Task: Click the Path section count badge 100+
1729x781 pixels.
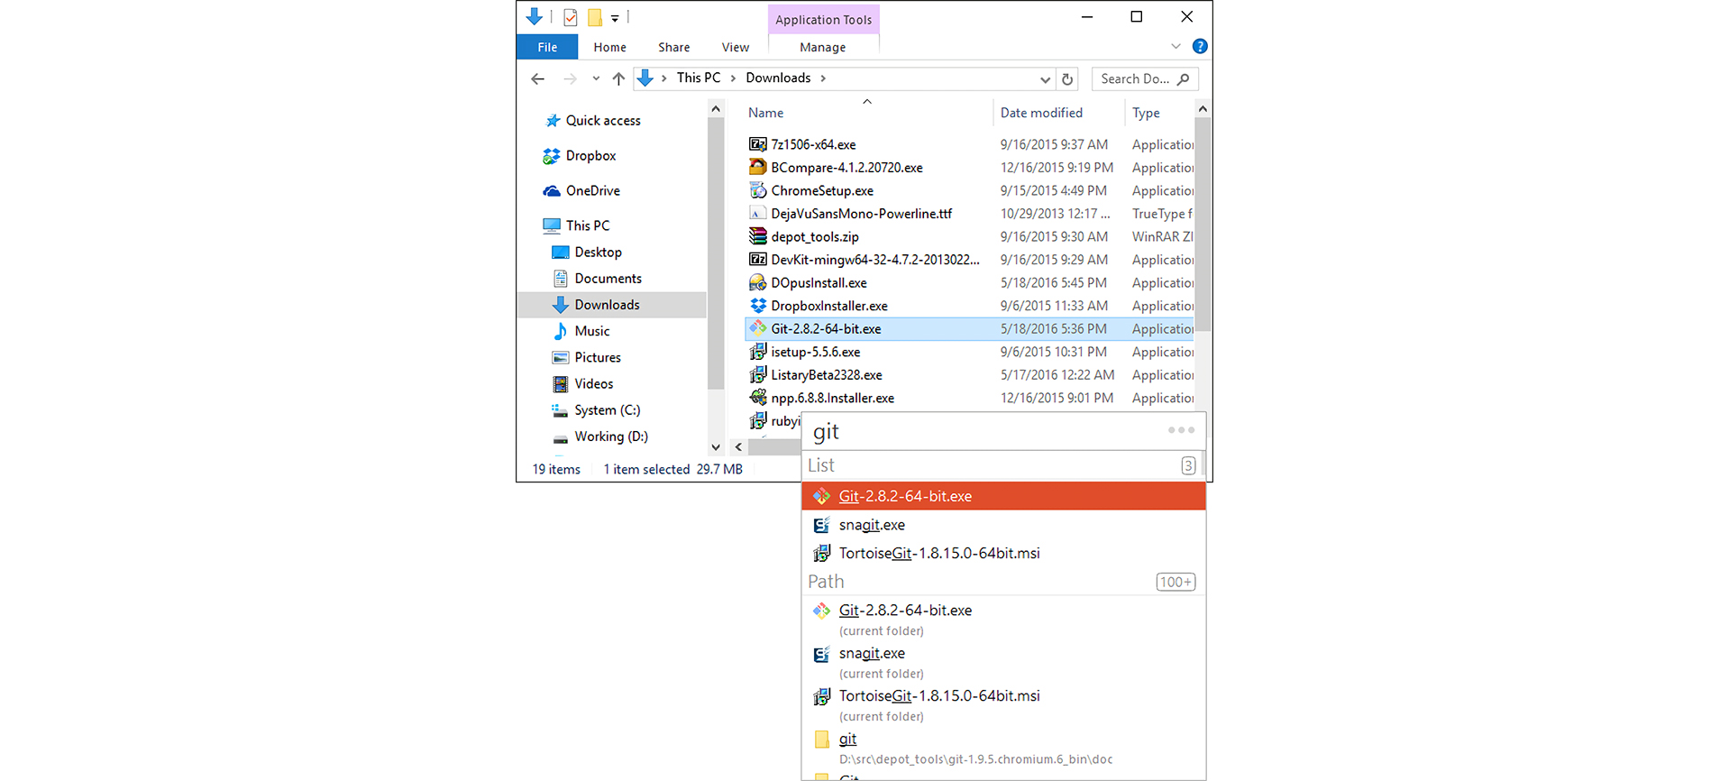Action: click(1176, 582)
